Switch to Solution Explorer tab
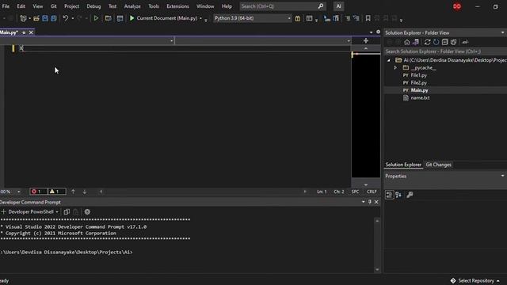 403,165
